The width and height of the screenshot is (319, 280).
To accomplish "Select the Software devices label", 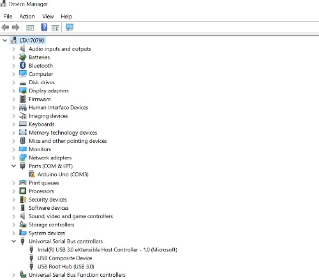I will pos(48,208).
